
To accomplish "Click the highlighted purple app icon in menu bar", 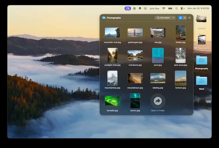I will (x=127, y=8).
